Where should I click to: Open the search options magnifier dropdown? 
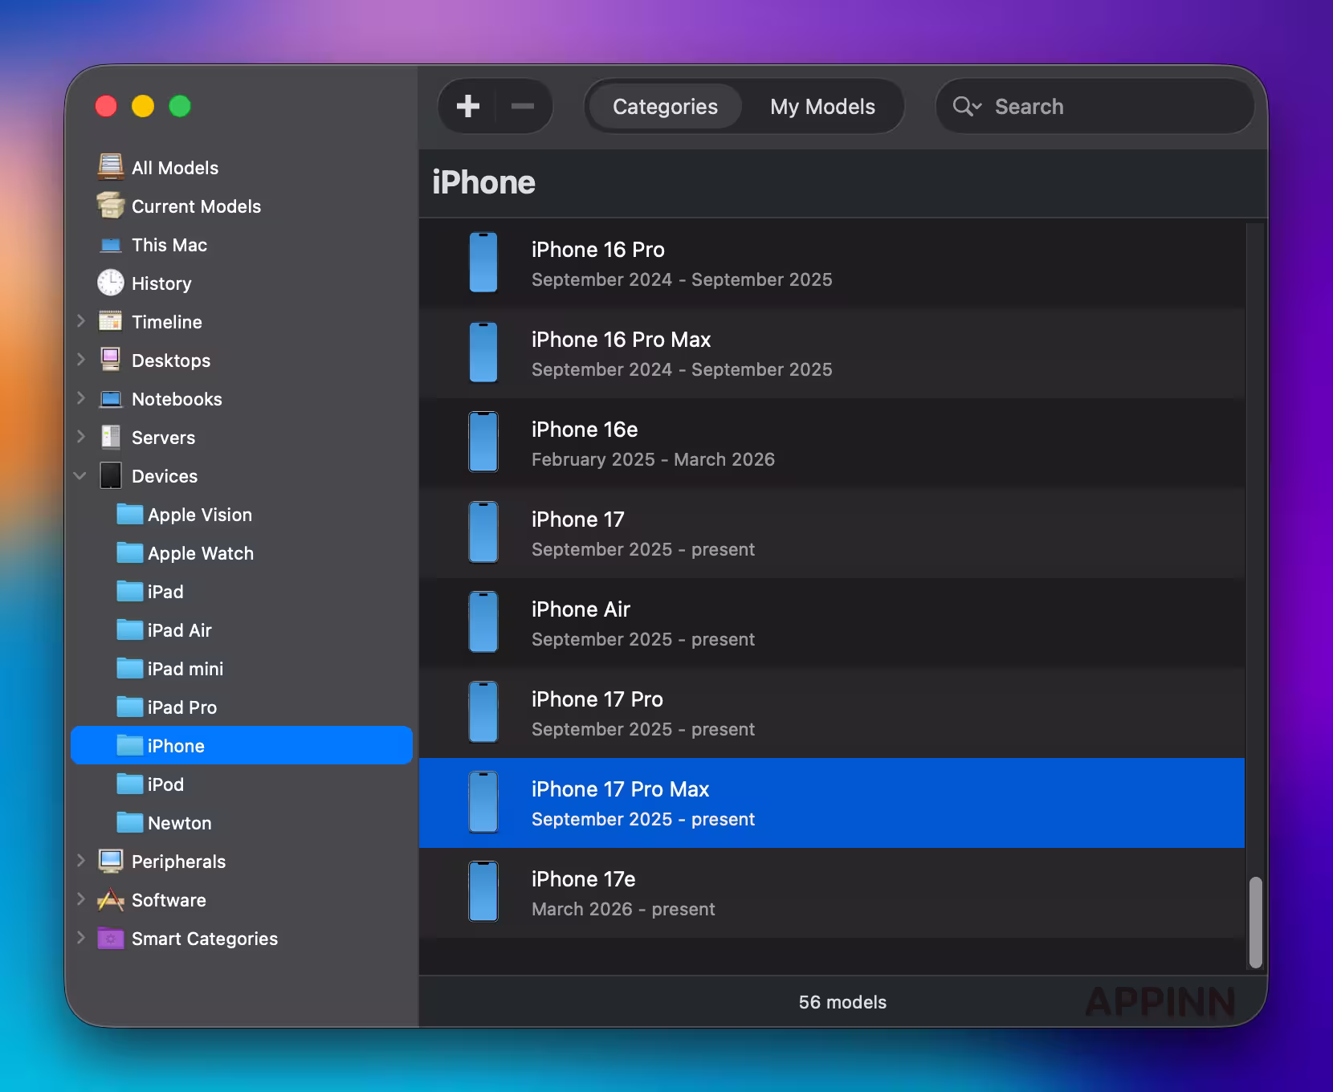(967, 107)
